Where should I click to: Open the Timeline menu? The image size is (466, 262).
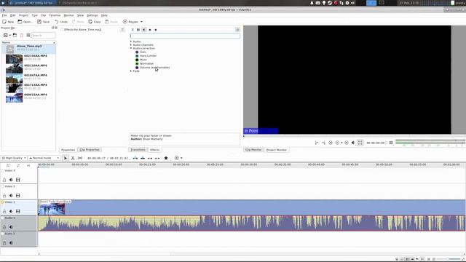[x=55, y=15]
